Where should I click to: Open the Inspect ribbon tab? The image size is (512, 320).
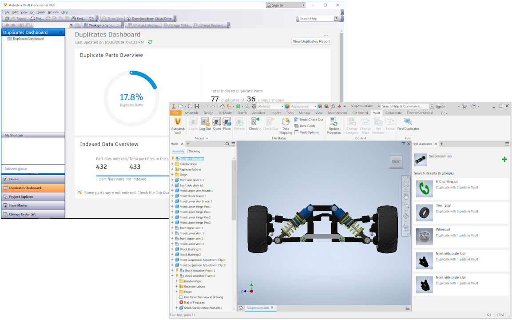[276, 113]
